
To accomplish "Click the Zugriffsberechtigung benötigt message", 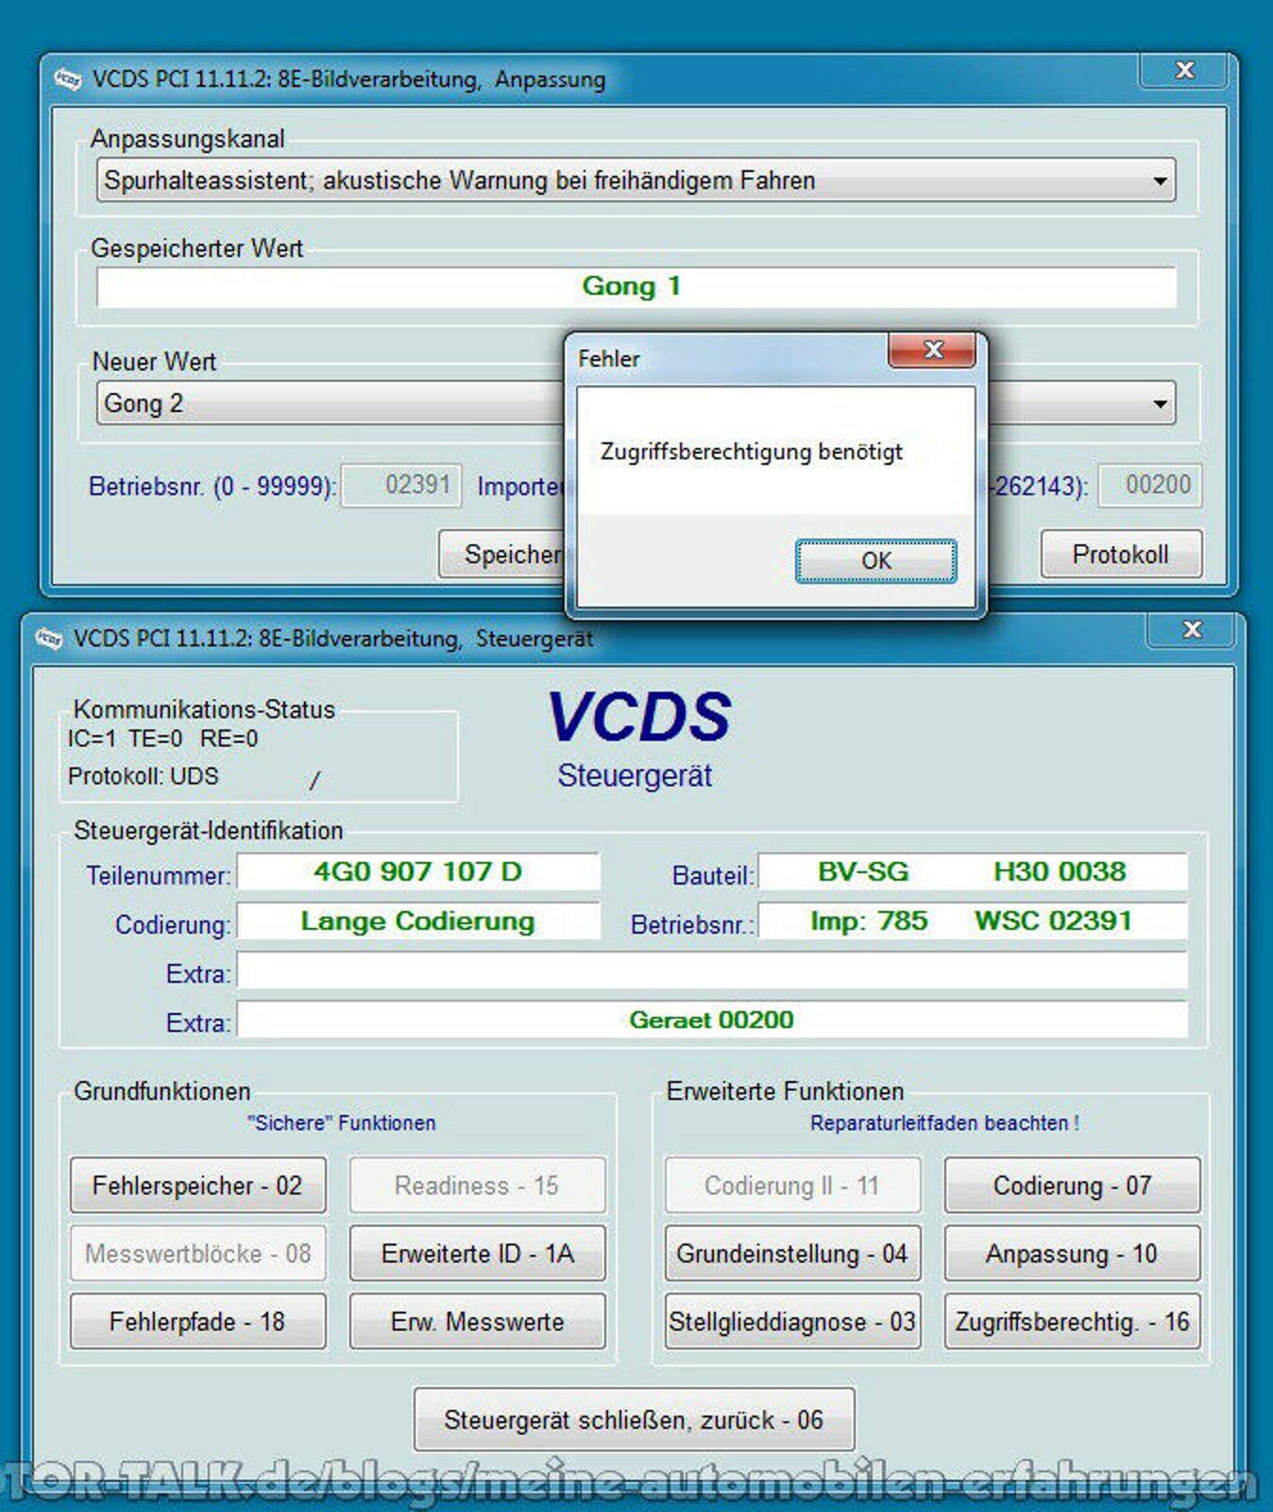I will (752, 452).
